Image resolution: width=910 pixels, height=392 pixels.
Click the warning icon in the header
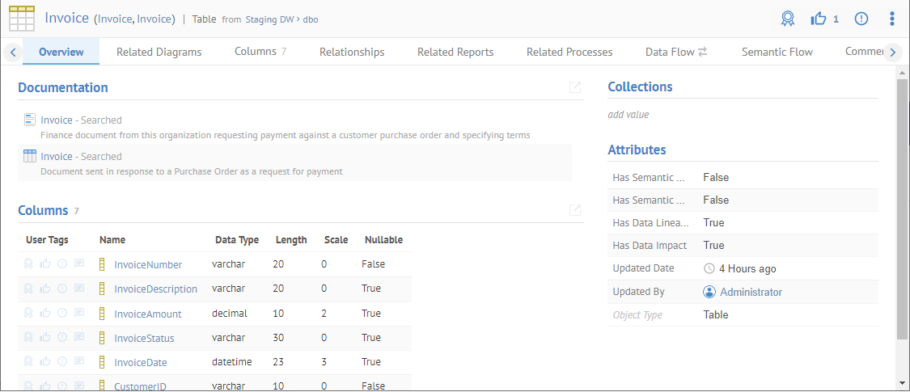pos(861,19)
